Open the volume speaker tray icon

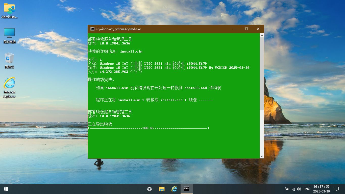tap(299, 189)
